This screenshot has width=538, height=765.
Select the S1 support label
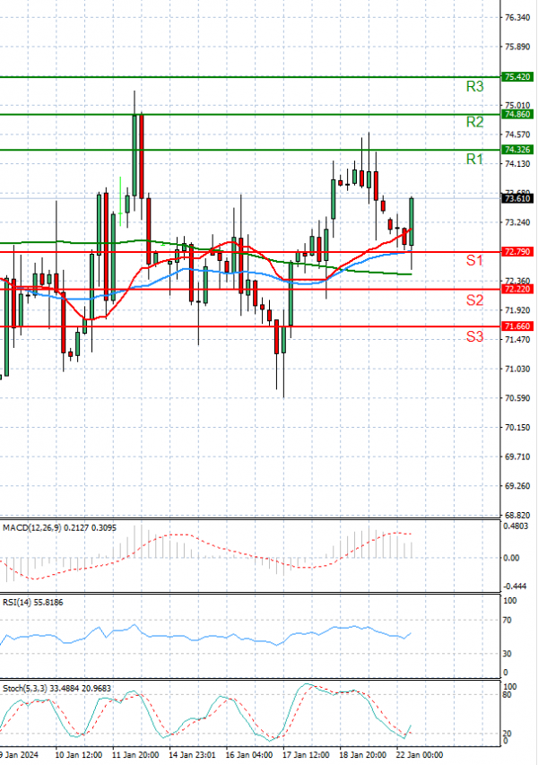[x=474, y=260]
